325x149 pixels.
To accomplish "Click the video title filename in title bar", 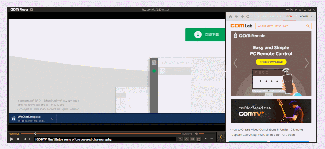I will (155, 10).
